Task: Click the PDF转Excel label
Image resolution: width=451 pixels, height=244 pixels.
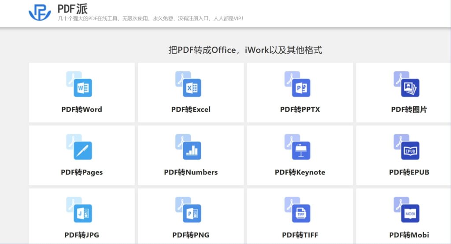Action: click(191, 109)
